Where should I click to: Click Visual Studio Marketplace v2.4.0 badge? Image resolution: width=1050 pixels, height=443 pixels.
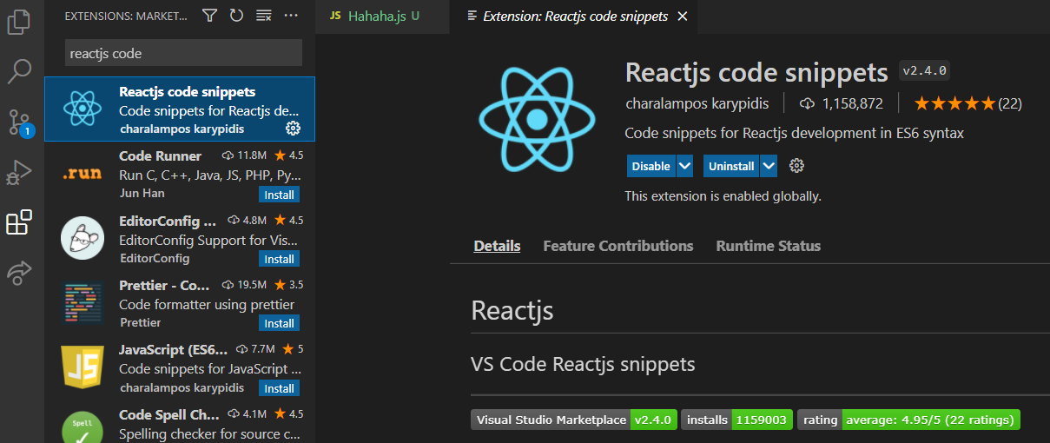click(x=574, y=420)
